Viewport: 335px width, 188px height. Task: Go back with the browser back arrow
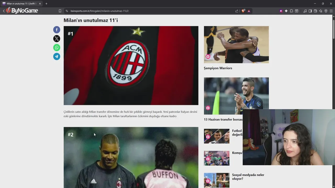coord(4,11)
